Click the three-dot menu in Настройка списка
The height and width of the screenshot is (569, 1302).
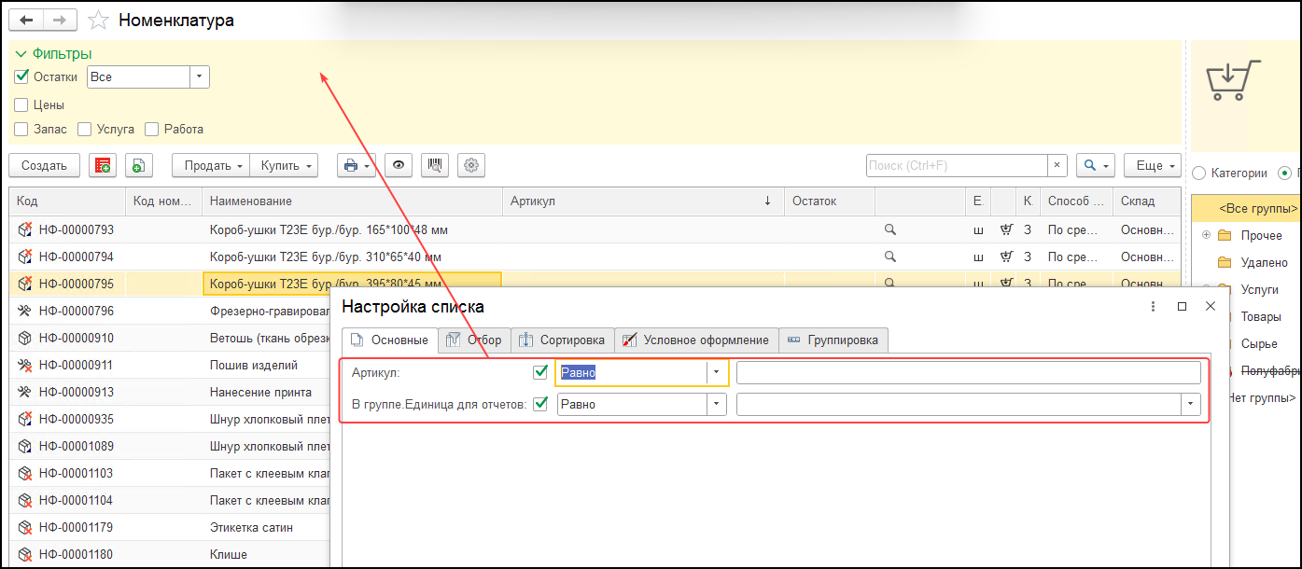click(1154, 306)
